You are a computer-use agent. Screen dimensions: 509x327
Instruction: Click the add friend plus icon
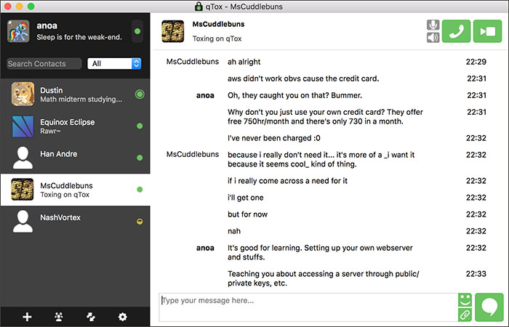click(x=27, y=316)
